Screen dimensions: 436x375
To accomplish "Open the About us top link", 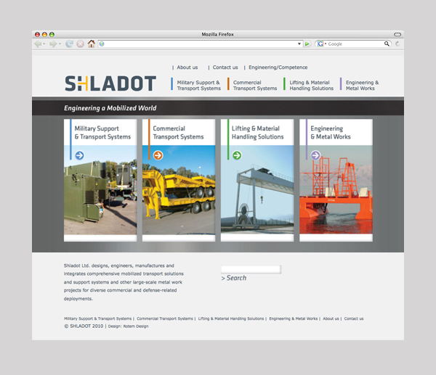I will click(187, 67).
